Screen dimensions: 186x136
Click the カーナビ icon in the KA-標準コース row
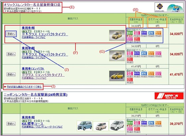point(144,123)
